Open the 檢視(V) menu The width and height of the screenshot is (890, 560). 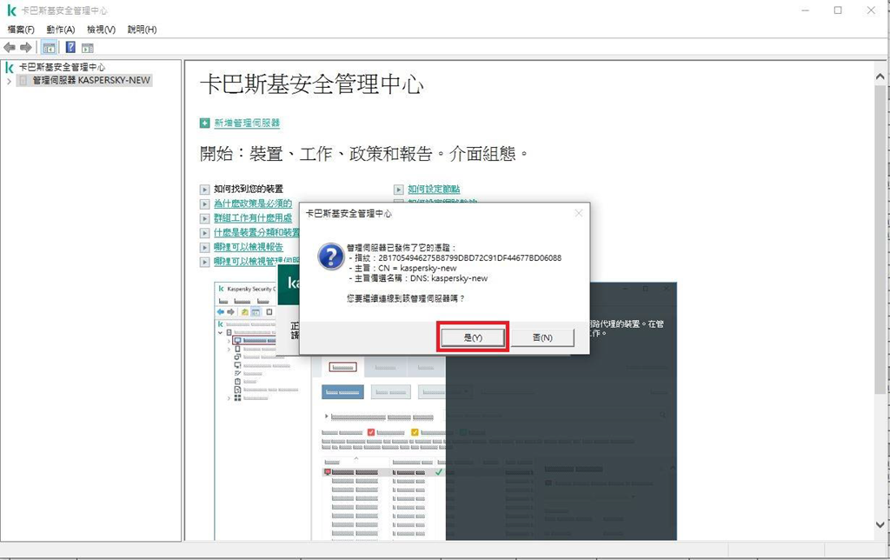[101, 30]
